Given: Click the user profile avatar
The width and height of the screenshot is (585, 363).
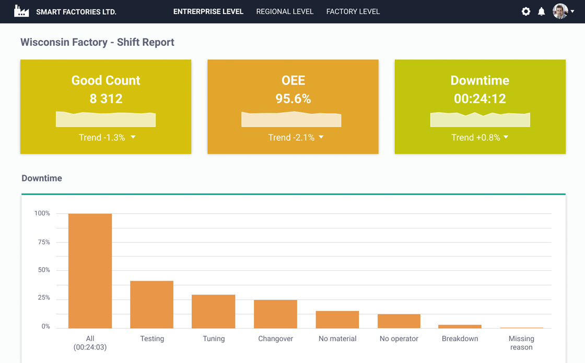Looking at the screenshot, I should (560, 11).
